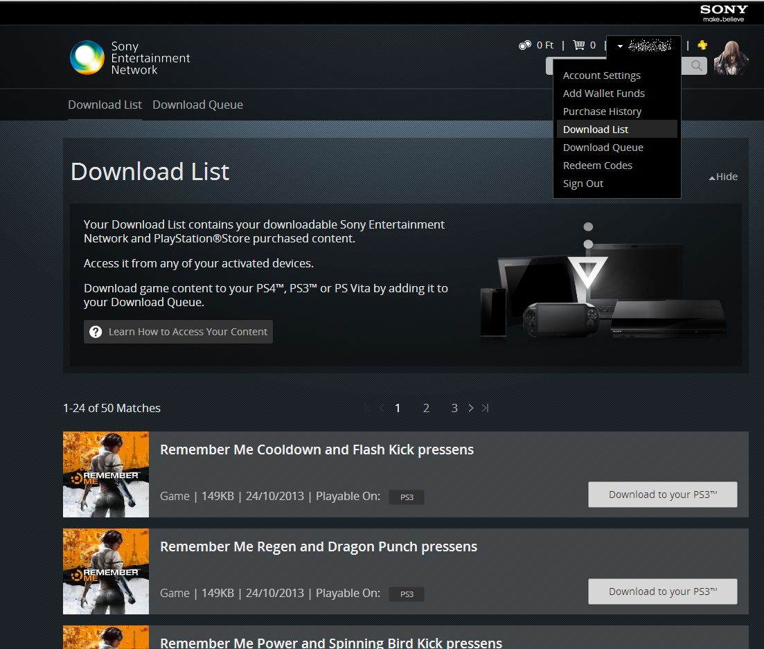Click the question mark help icon
764x649 pixels.
(96, 332)
